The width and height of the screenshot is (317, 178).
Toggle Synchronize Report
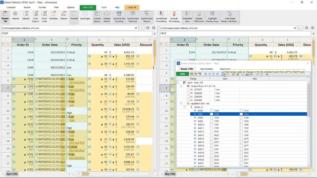tap(147, 17)
